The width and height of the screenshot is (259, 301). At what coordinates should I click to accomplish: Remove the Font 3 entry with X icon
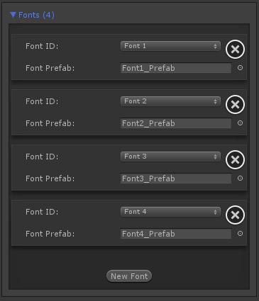(x=235, y=160)
